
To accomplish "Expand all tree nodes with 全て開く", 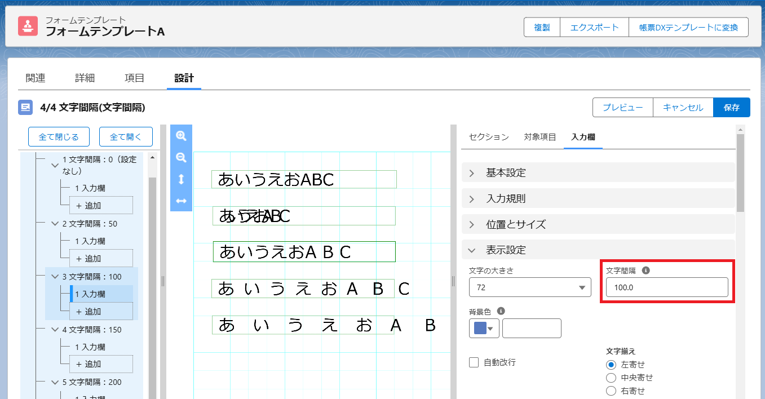I will (x=126, y=137).
